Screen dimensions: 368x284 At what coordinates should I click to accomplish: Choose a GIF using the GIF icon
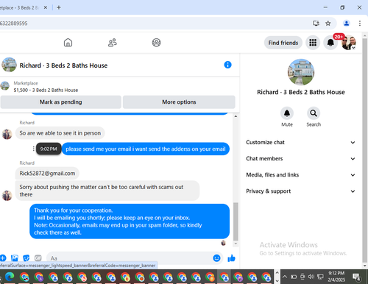coord(38,258)
